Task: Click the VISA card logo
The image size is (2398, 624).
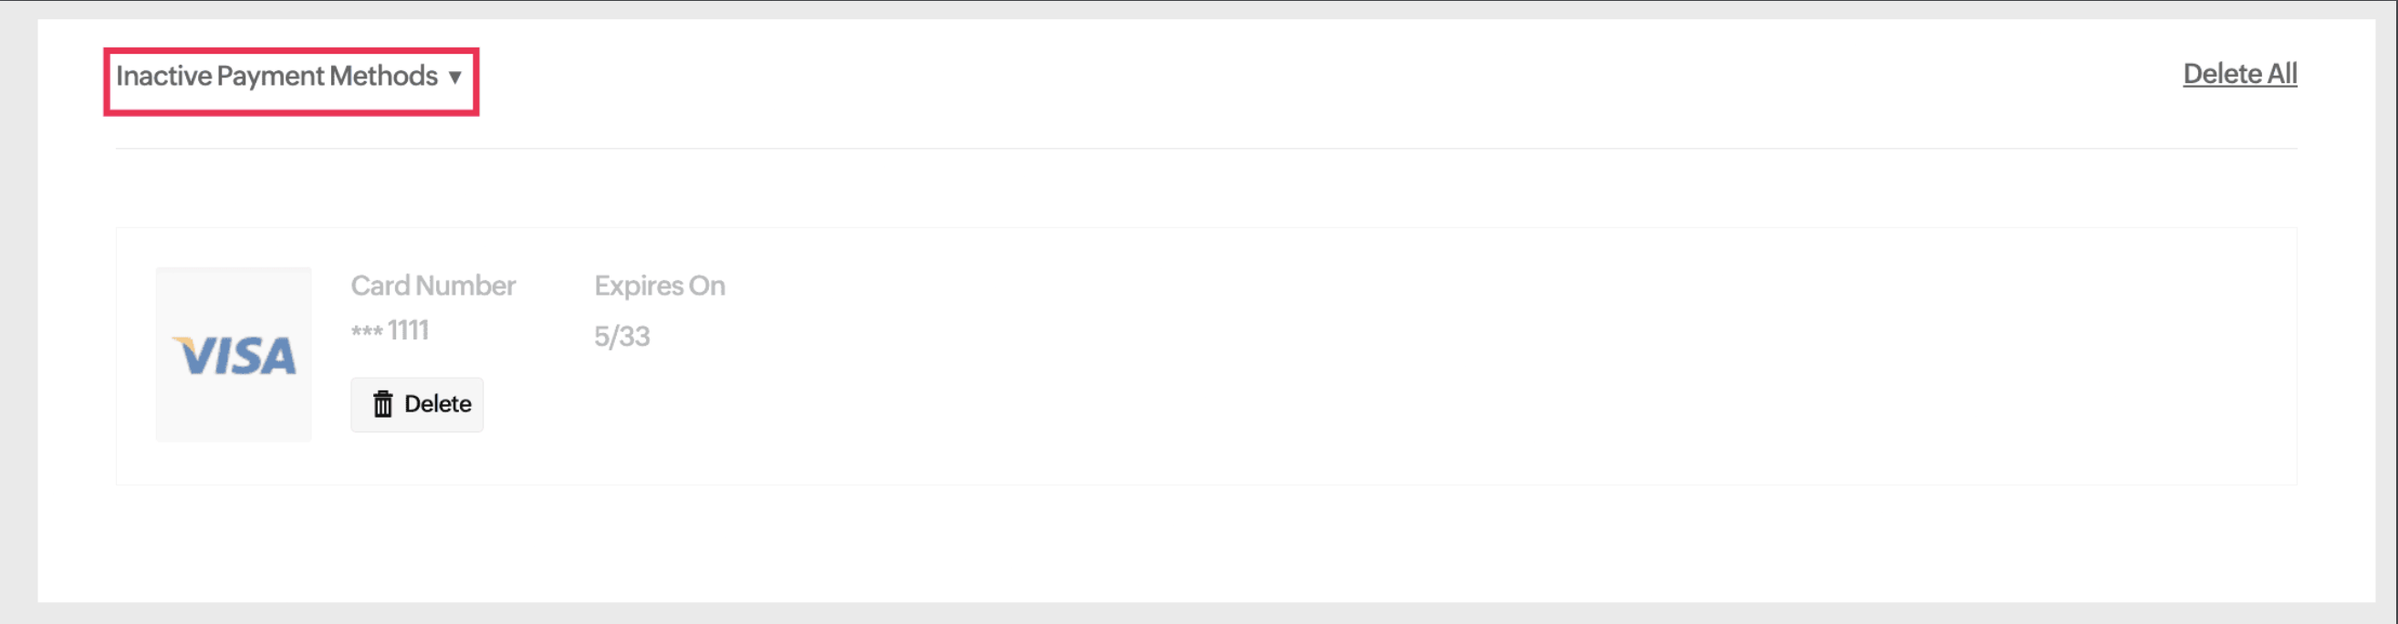Action: [x=235, y=357]
